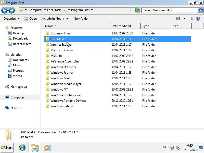Select the Microsoft Games folder icon
This screenshot has width=204, height=153.
47,50
